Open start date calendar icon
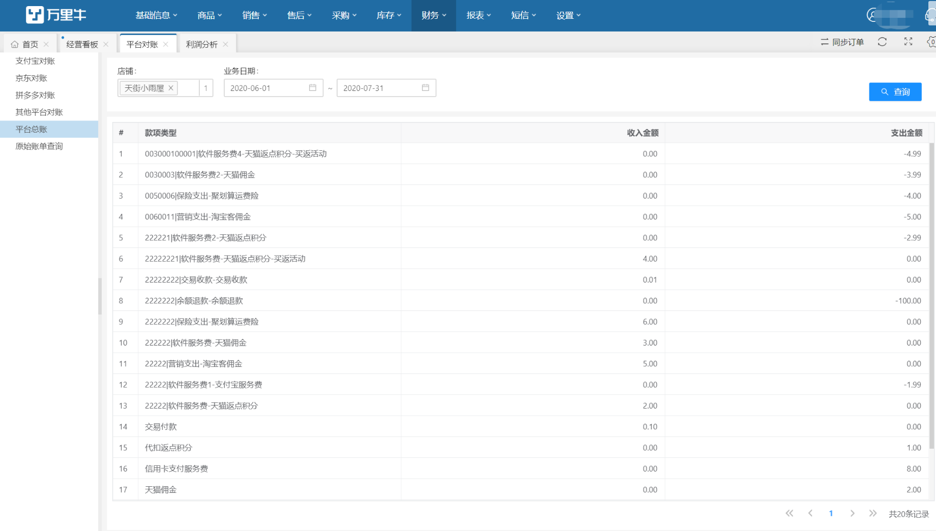This screenshot has width=936, height=531. 313,87
